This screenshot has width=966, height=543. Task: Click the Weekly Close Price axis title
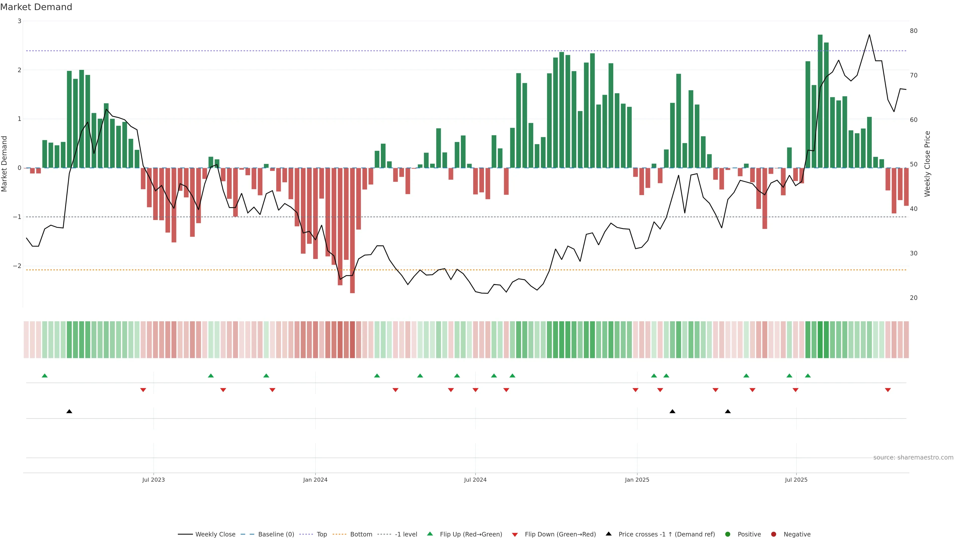927,164
